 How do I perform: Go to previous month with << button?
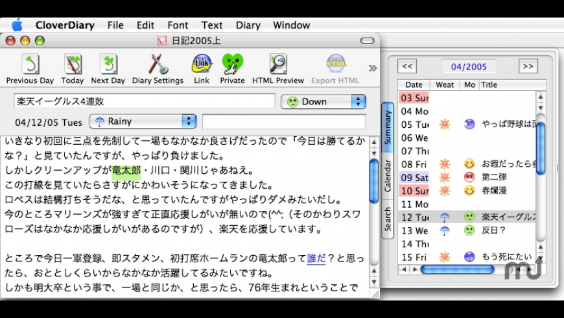pos(407,66)
